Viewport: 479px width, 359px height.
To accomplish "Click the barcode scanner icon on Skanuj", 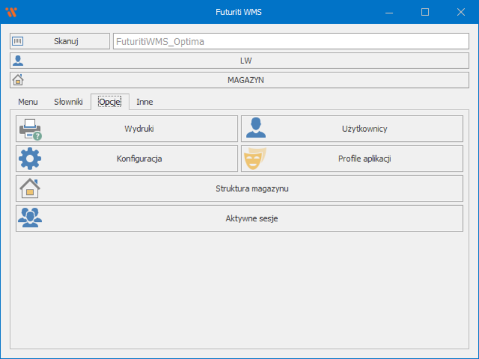I will tap(17, 41).
